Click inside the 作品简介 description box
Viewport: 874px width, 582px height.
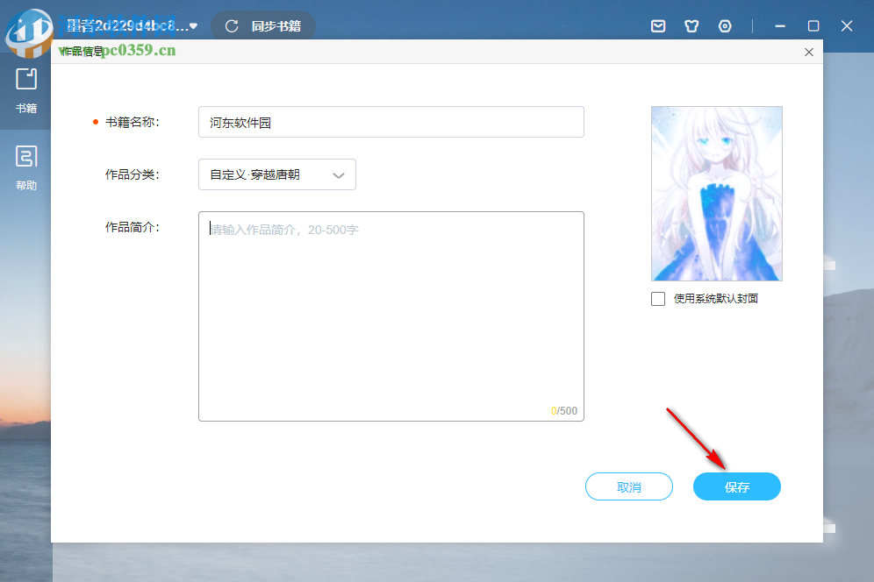coord(390,316)
